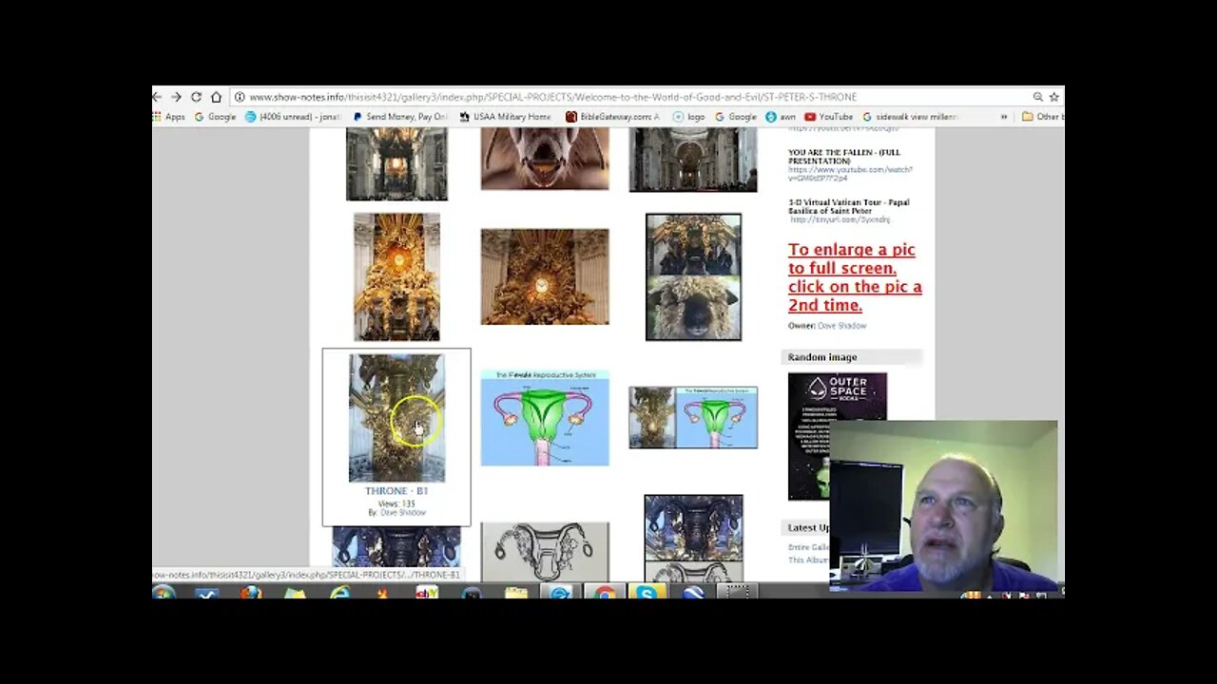Open the Apps shortcut in the bookmarks bar

(x=169, y=117)
